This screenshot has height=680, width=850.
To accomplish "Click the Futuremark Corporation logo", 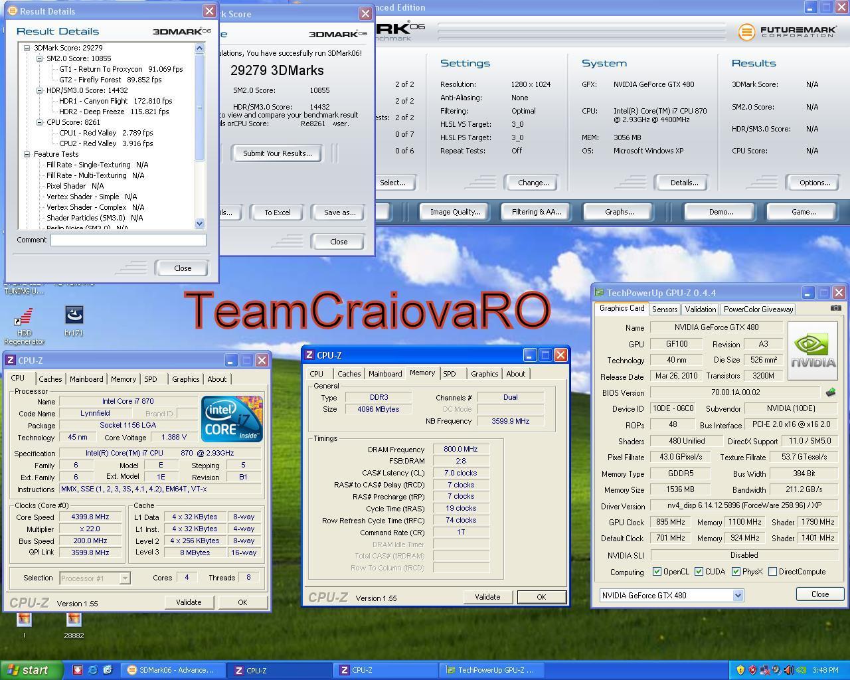I will tap(787, 31).
